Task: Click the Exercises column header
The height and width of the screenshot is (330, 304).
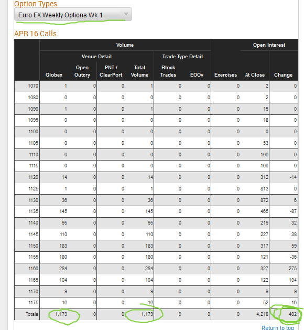Action: pyautogui.click(x=225, y=75)
